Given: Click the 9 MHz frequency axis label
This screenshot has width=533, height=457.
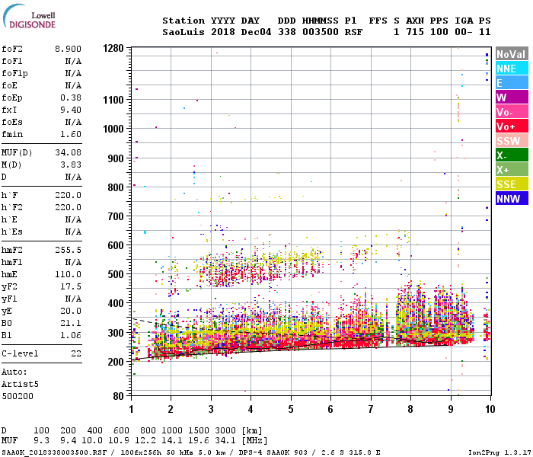Looking at the screenshot, I should [x=451, y=409].
